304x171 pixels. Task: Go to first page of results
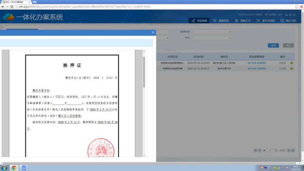255,150
